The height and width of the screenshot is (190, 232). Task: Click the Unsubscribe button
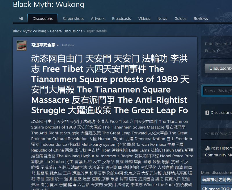point(219,68)
